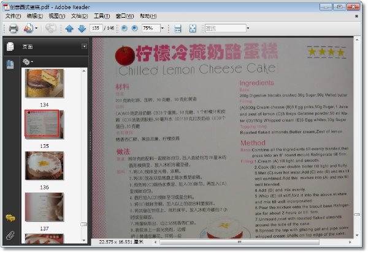The width and height of the screenshot is (368, 253).
Task: Click the bookmarks panel icon in sidebar
Action: point(10,64)
